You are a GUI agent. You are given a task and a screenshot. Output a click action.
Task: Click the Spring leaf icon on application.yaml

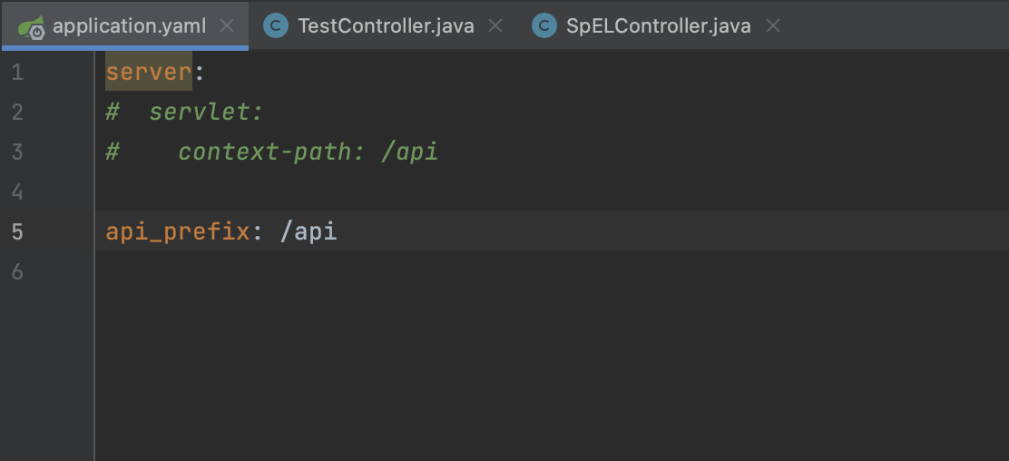click(31, 27)
